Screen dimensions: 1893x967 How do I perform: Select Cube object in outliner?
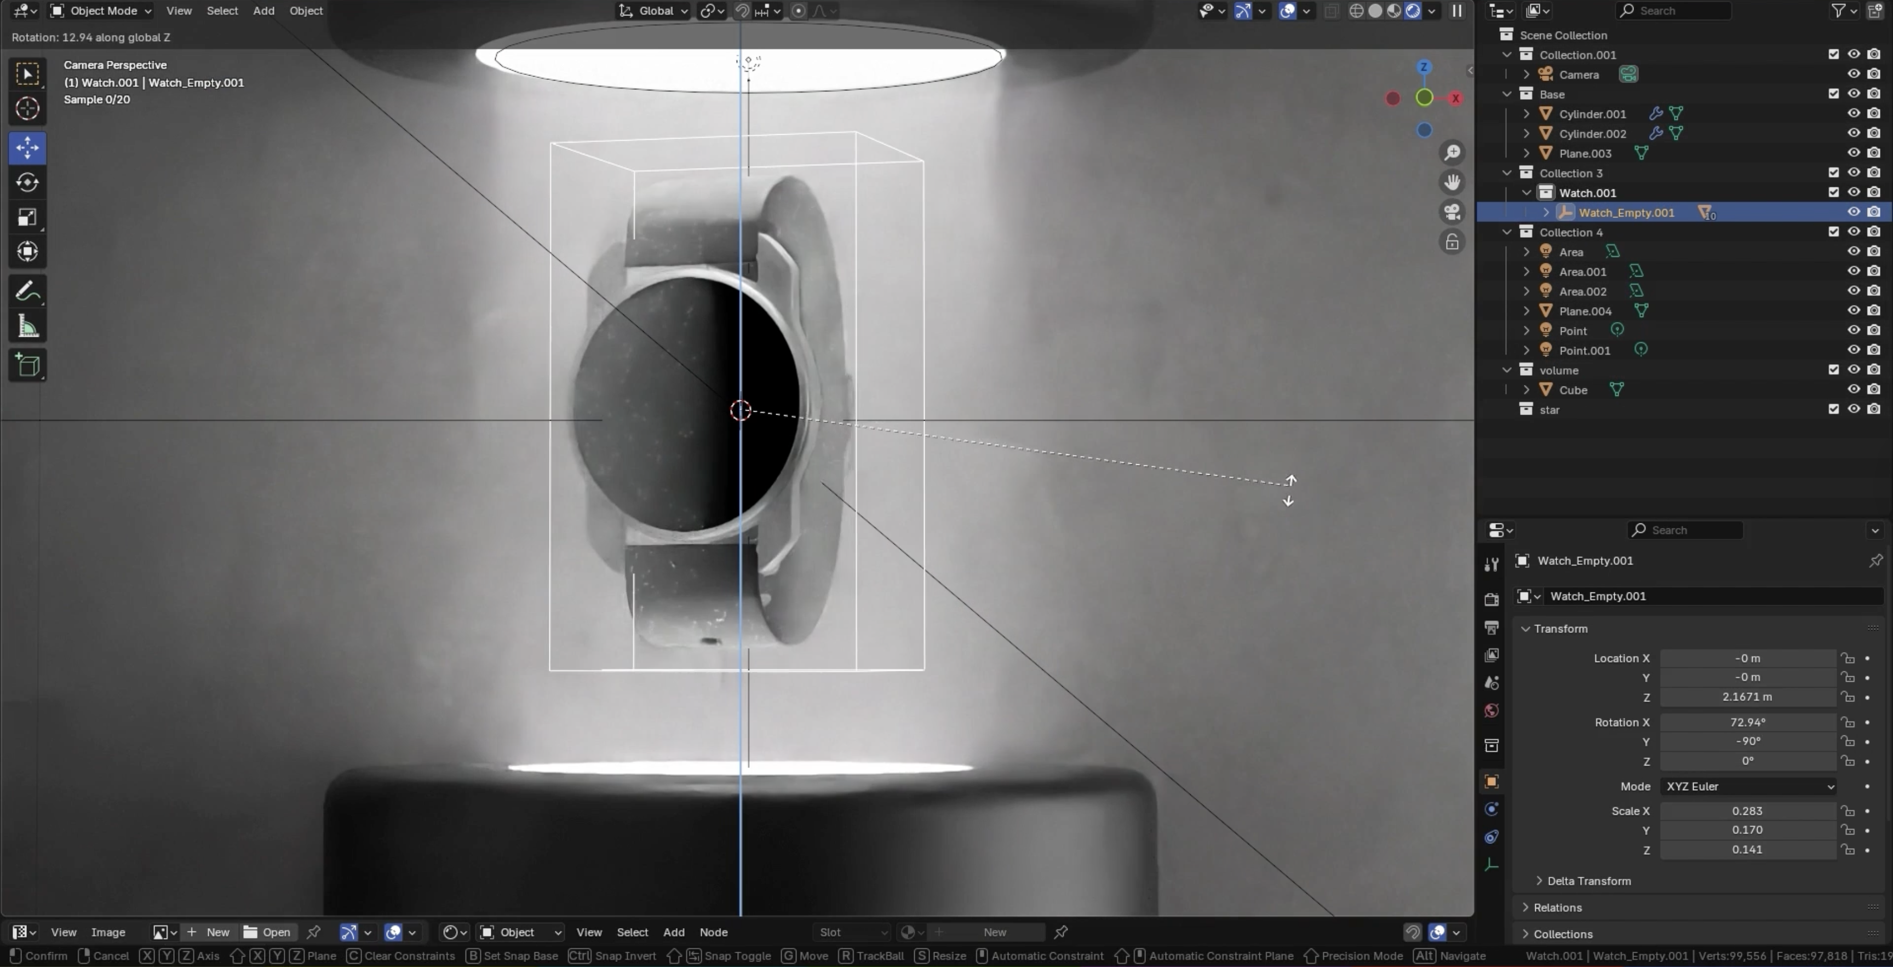(1573, 389)
